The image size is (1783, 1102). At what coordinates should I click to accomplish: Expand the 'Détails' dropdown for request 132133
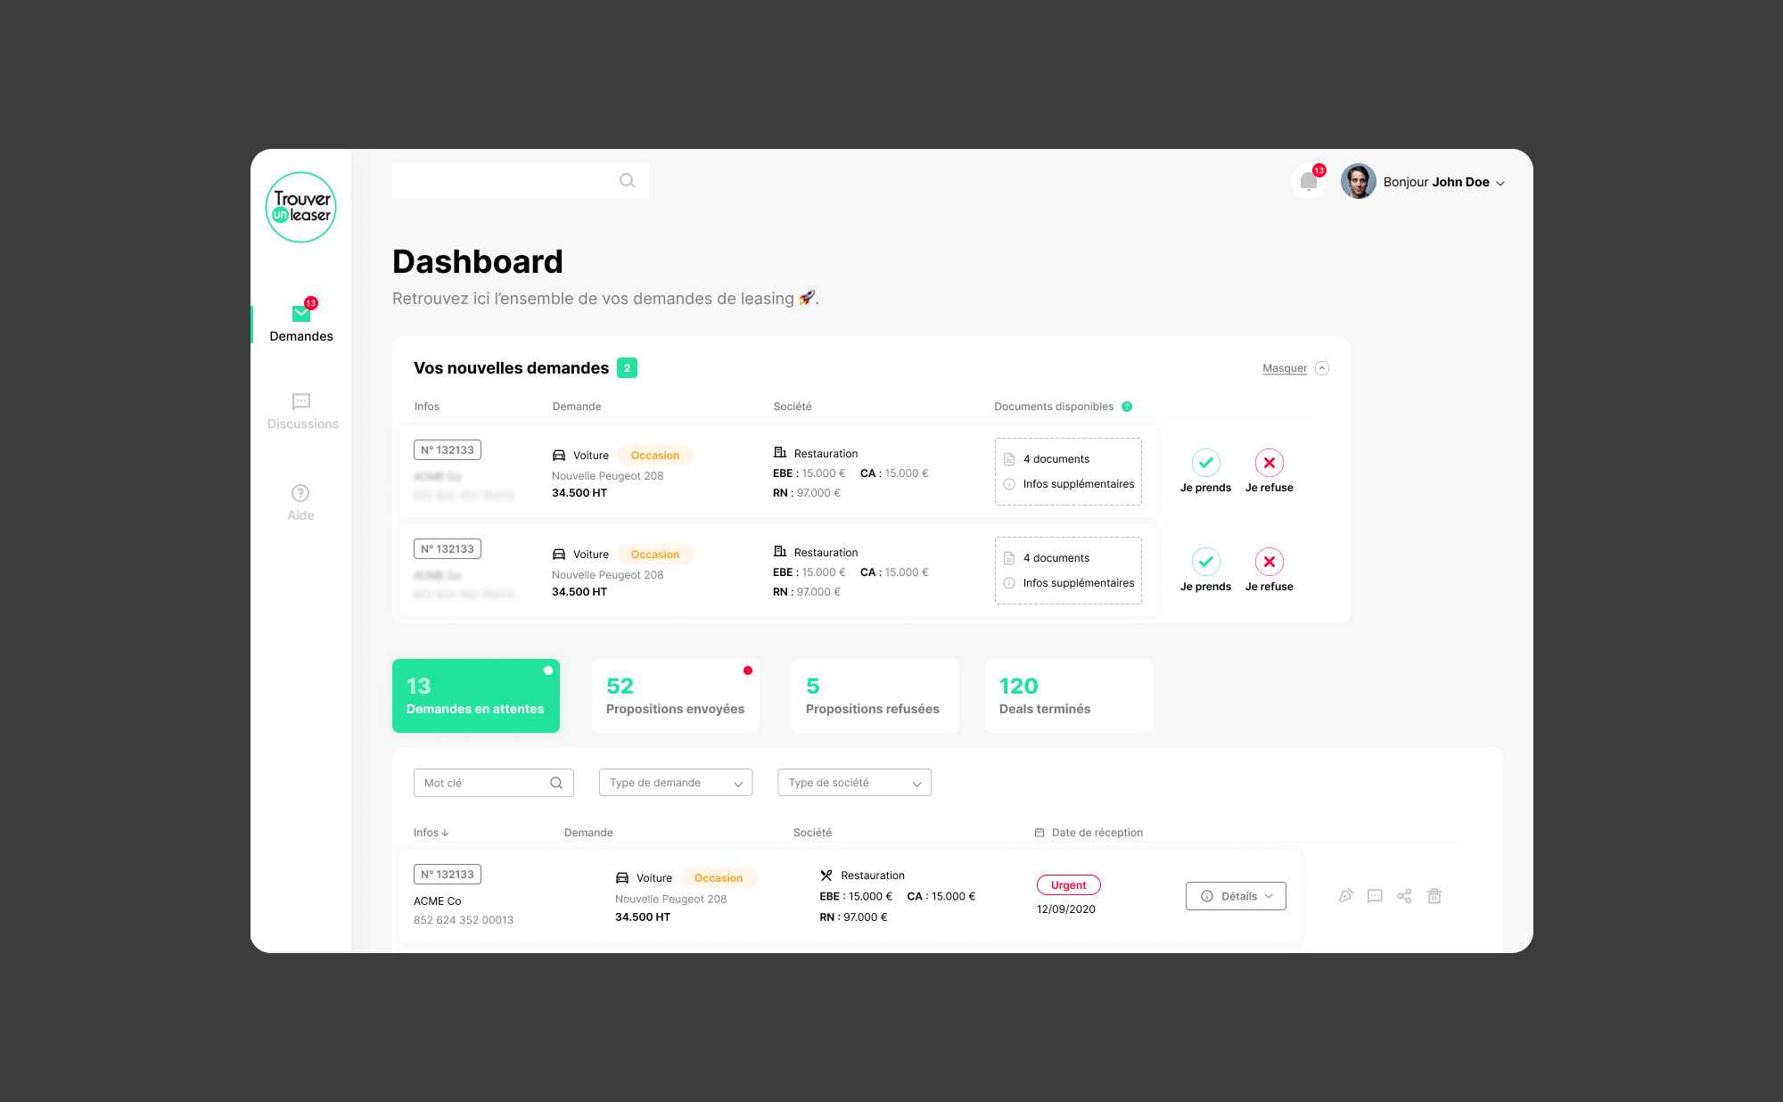[x=1237, y=896]
